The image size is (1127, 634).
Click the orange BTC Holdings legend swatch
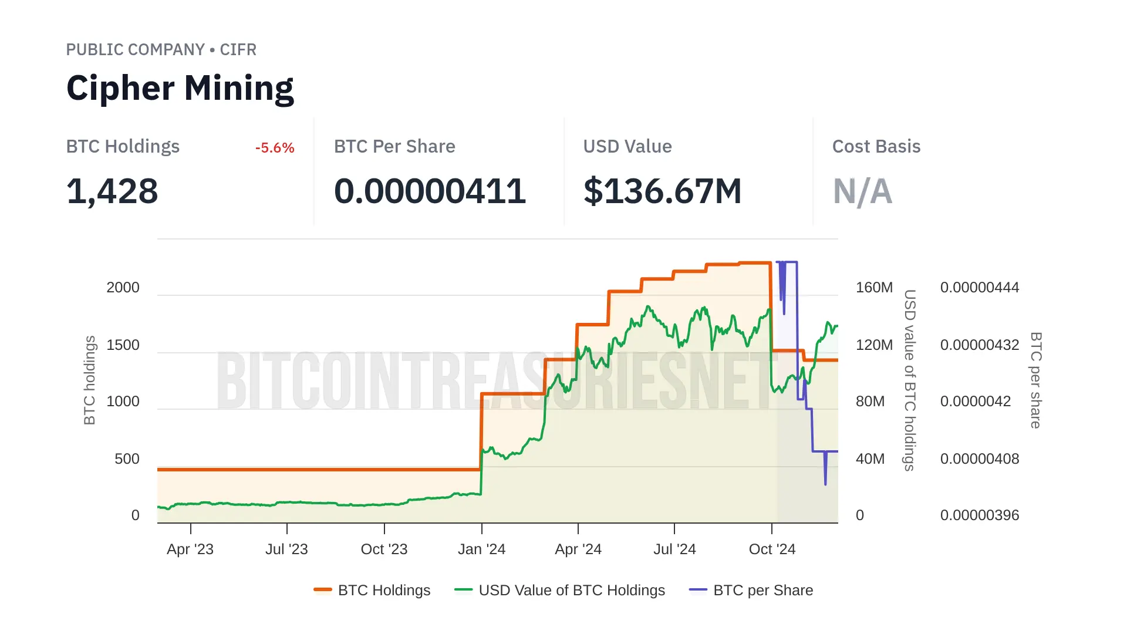[x=323, y=589]
